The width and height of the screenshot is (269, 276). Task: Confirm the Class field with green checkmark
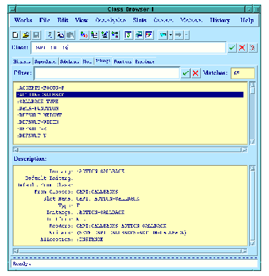coord(232,48)
